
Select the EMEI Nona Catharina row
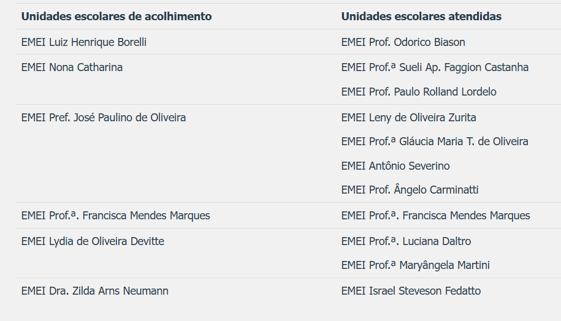[72, 67]
